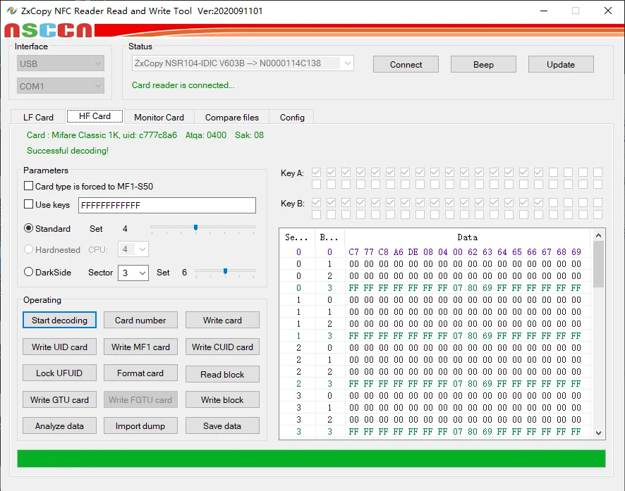Click the Beep button

483,64
